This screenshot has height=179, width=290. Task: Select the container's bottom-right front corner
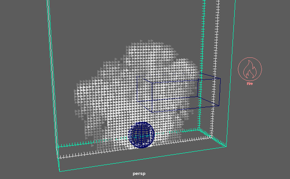(226, 146)
